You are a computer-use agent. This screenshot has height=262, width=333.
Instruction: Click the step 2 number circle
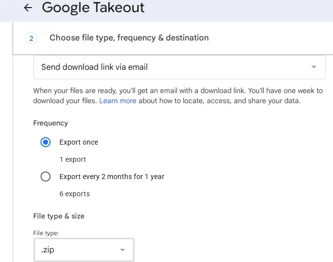(x=31, y=38)
